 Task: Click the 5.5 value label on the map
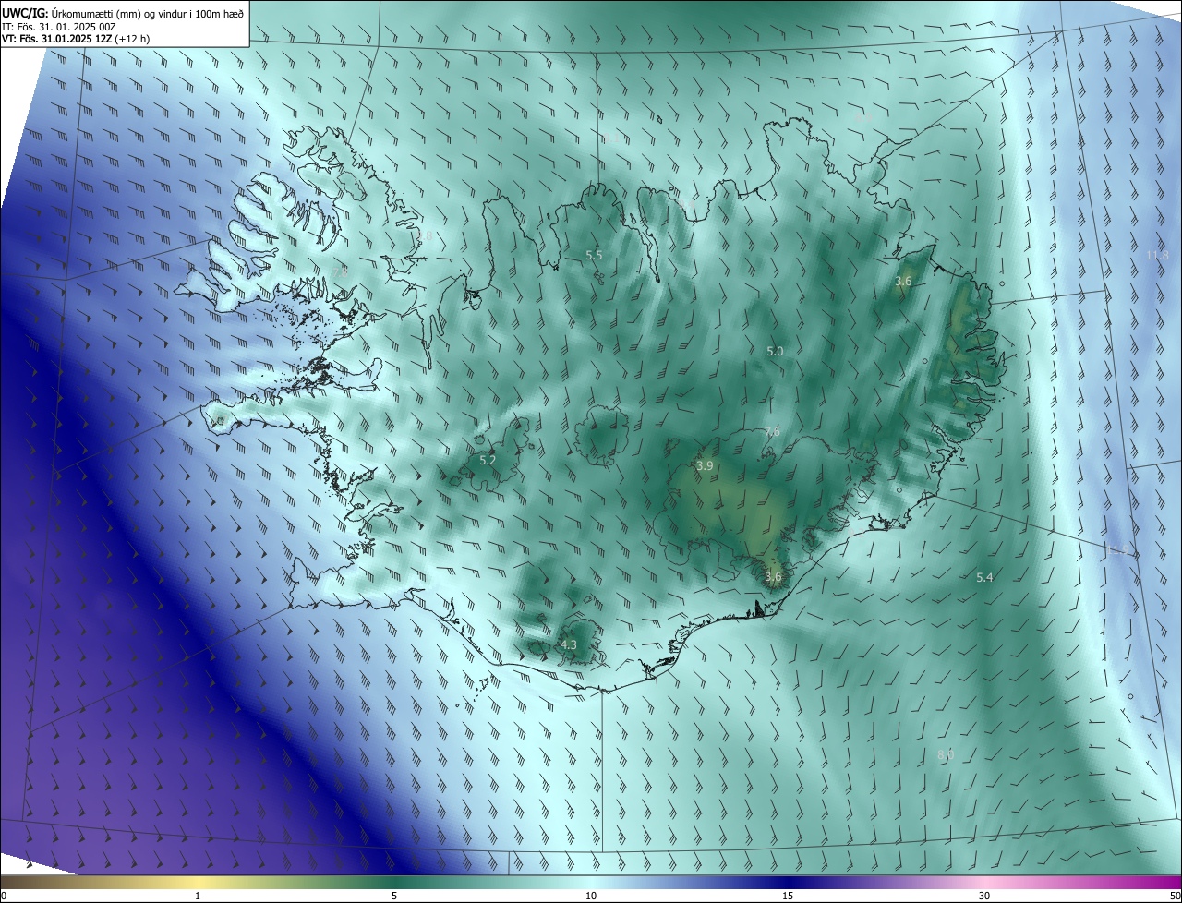(594, 255)
